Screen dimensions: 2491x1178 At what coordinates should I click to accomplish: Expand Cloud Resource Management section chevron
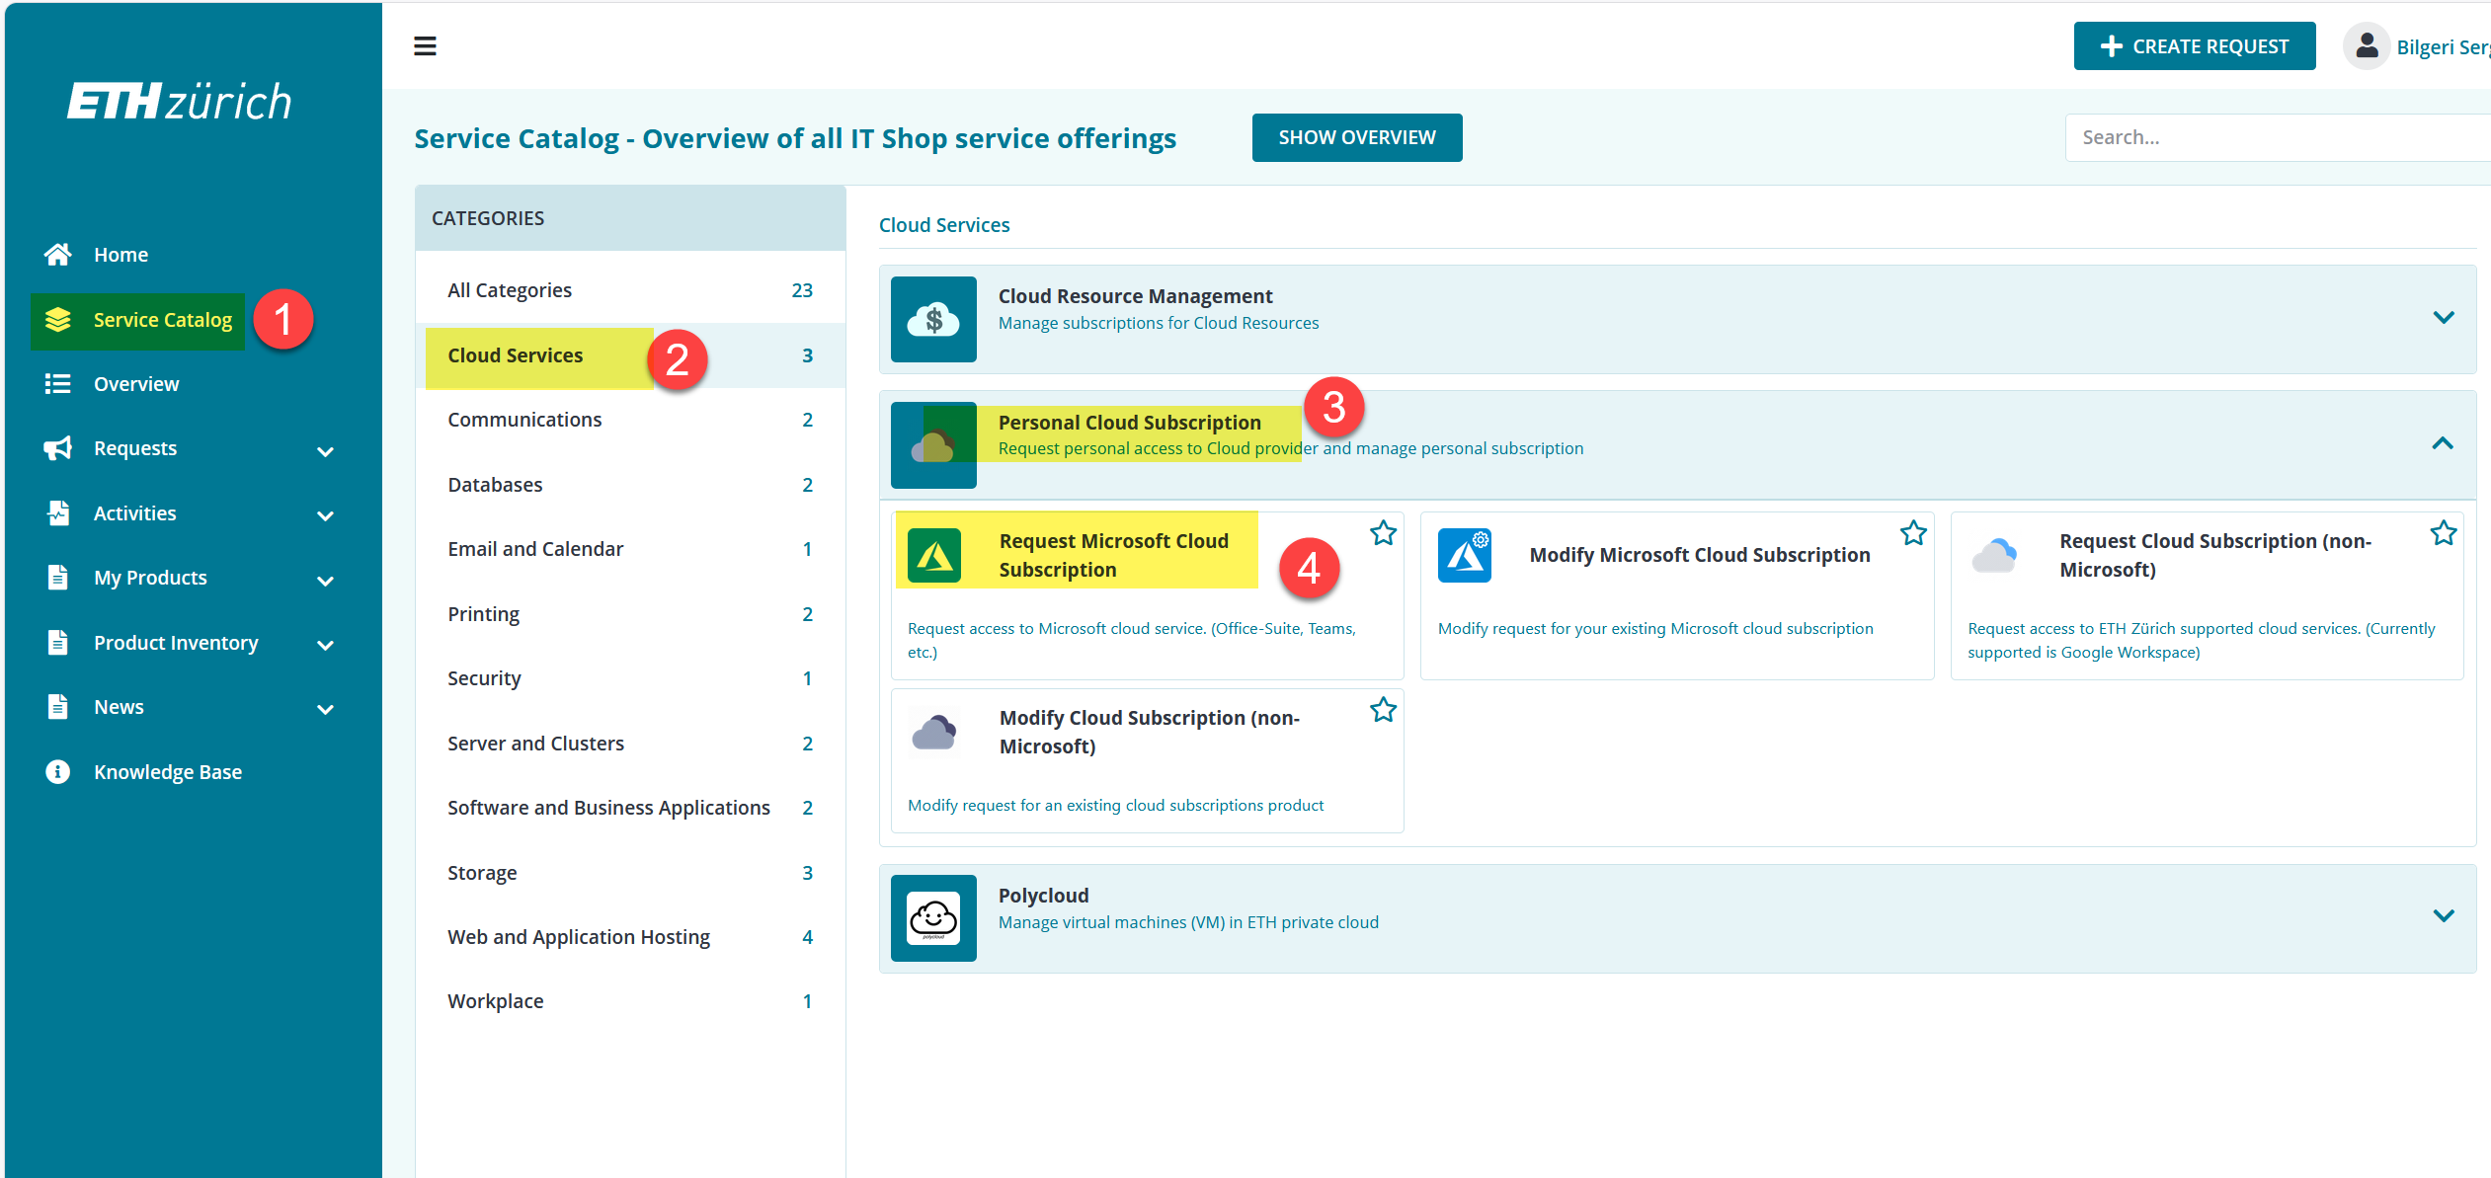(2444, 318)
